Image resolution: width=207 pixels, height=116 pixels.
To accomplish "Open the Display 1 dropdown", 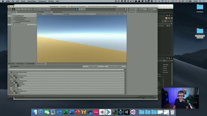I will [41, 14].
